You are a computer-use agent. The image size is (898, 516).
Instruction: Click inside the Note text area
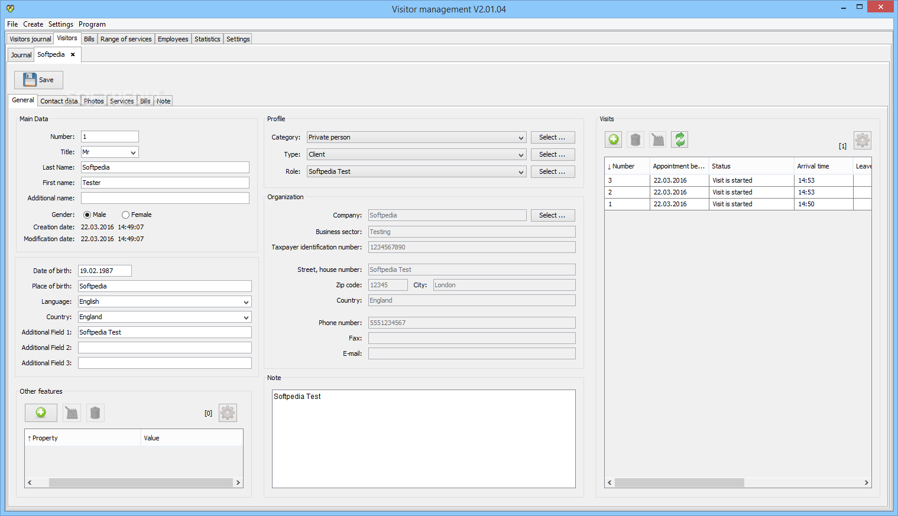[x=423, y=439]
